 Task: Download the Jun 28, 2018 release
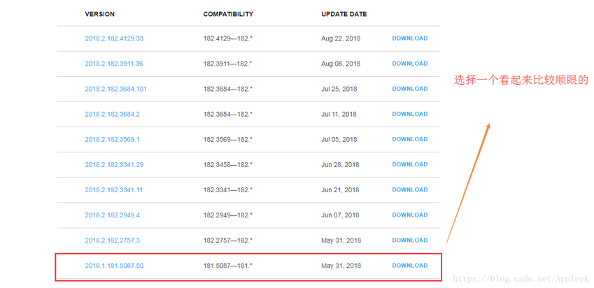tap(410, 165)
